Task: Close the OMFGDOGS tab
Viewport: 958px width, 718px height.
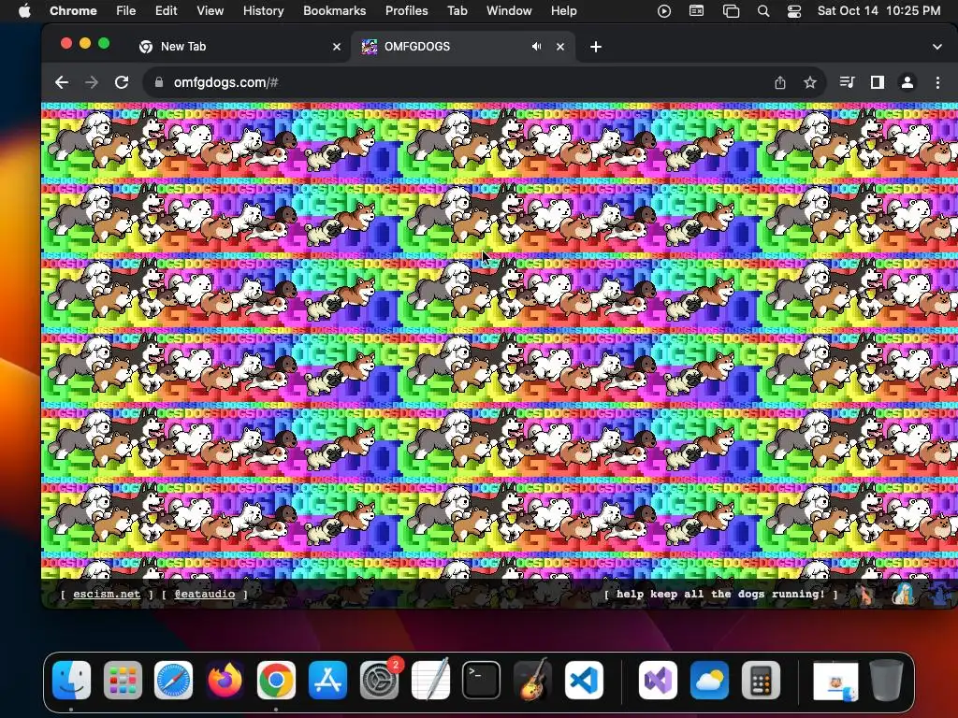Action: (x=560, y=47)
